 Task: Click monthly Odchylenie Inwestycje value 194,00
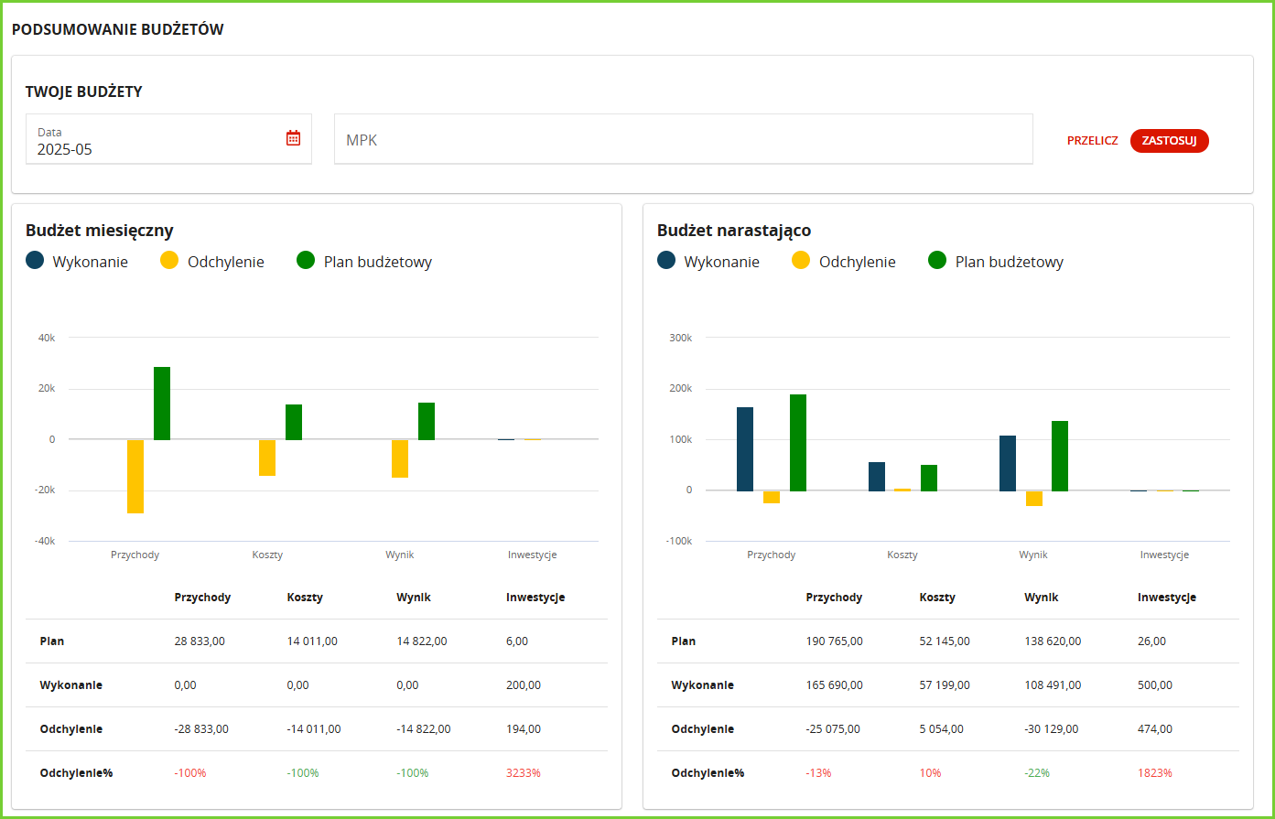pos(524,729)
